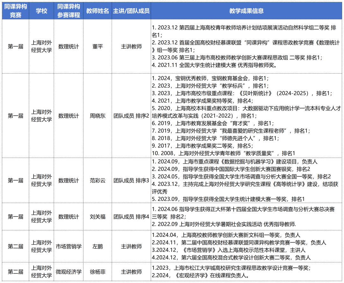Select 上海对外经贸大学 in 周晓东's row
The image size is (344, 283).
[x=41, y=116]
